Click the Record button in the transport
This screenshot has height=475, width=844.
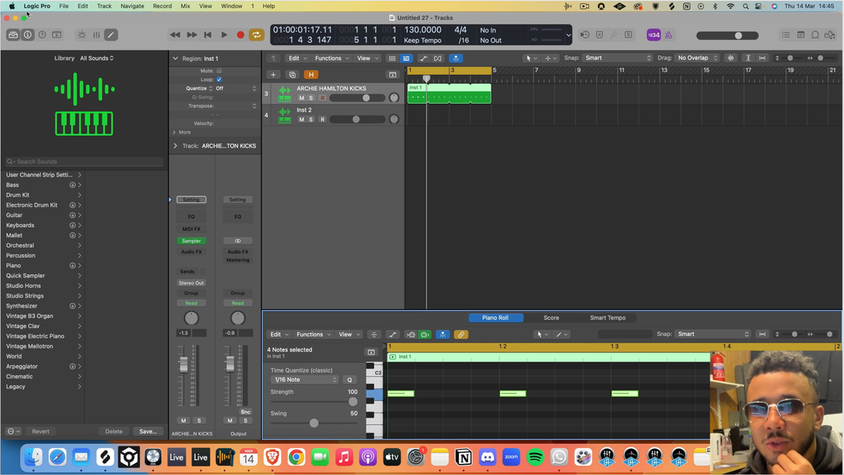point(240,34)
